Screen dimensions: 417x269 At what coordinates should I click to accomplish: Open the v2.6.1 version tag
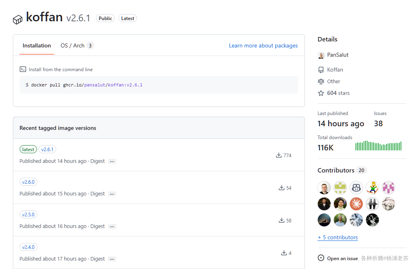pos(47,150)
